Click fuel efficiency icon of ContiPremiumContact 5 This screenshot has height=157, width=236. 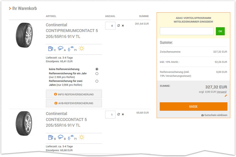click(51, 49)
